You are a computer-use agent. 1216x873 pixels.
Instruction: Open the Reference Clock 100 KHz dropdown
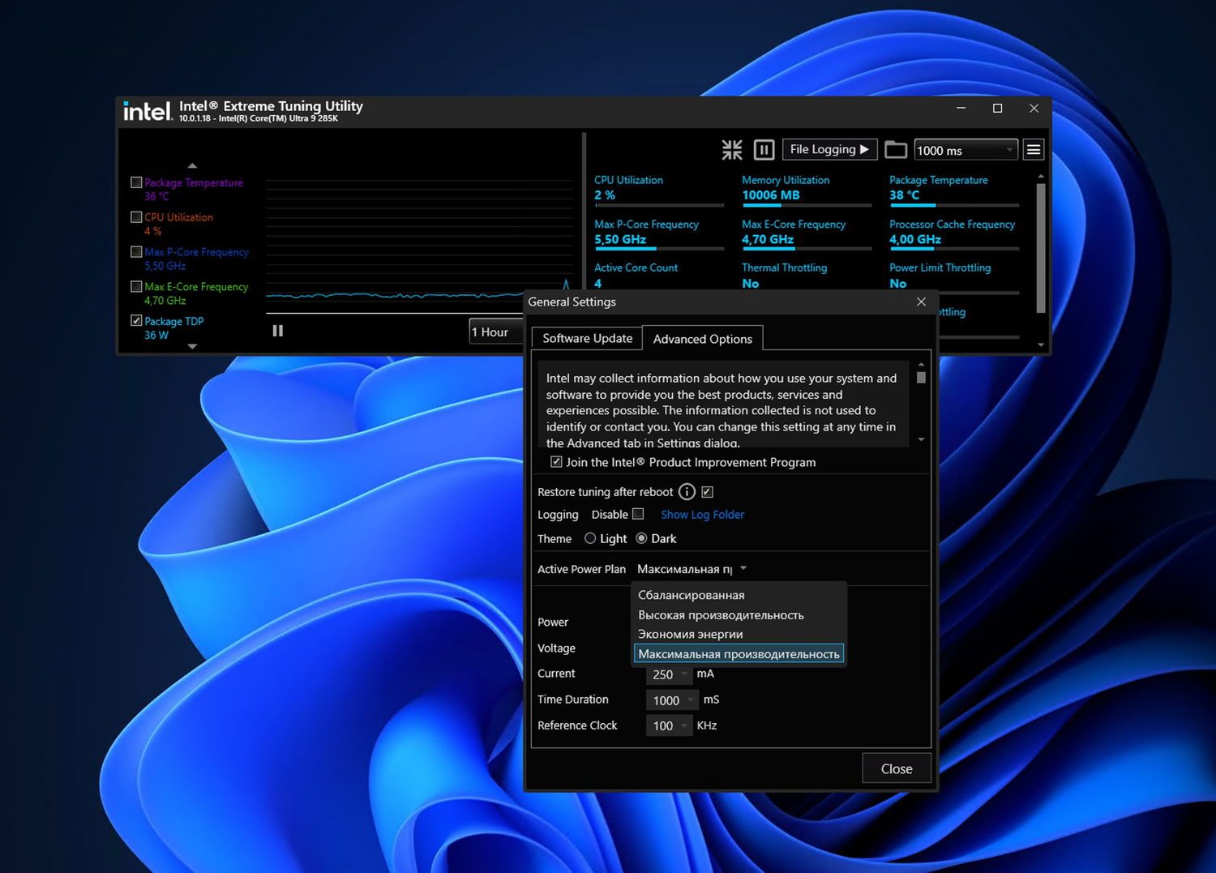669,726
